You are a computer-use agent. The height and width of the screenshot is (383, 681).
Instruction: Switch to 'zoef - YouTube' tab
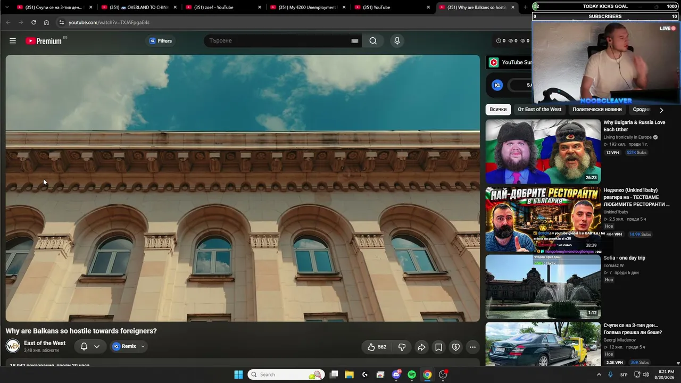(222, 7)
